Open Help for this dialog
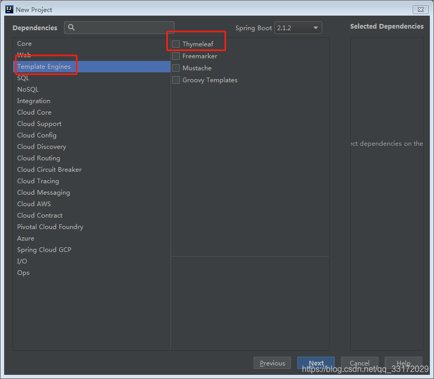This screenshot has height=379, width=434. click(403, 363)
